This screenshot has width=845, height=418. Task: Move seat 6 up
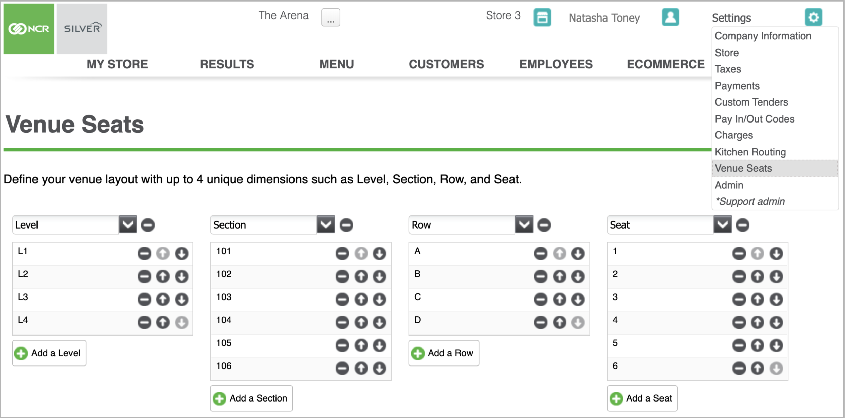757,369
